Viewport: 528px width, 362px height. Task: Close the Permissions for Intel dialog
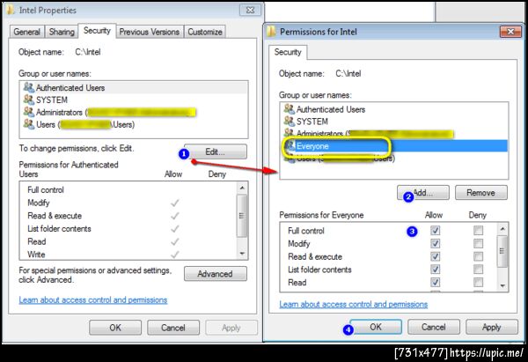point(510,32)
